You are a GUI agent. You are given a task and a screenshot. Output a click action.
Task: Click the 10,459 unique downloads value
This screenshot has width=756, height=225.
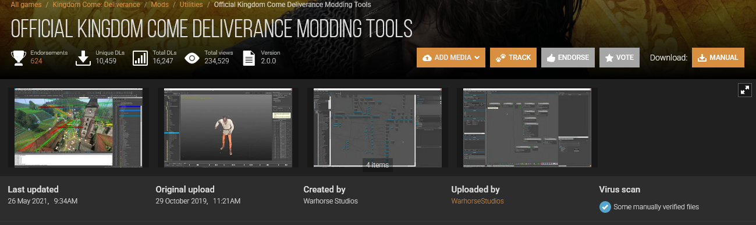(107, 61)
